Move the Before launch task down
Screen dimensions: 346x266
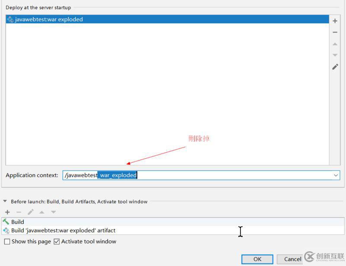pos(53,212)
